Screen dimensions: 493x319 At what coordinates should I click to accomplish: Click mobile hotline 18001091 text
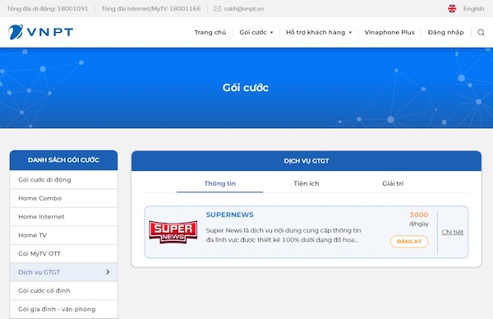pos(48,9)
